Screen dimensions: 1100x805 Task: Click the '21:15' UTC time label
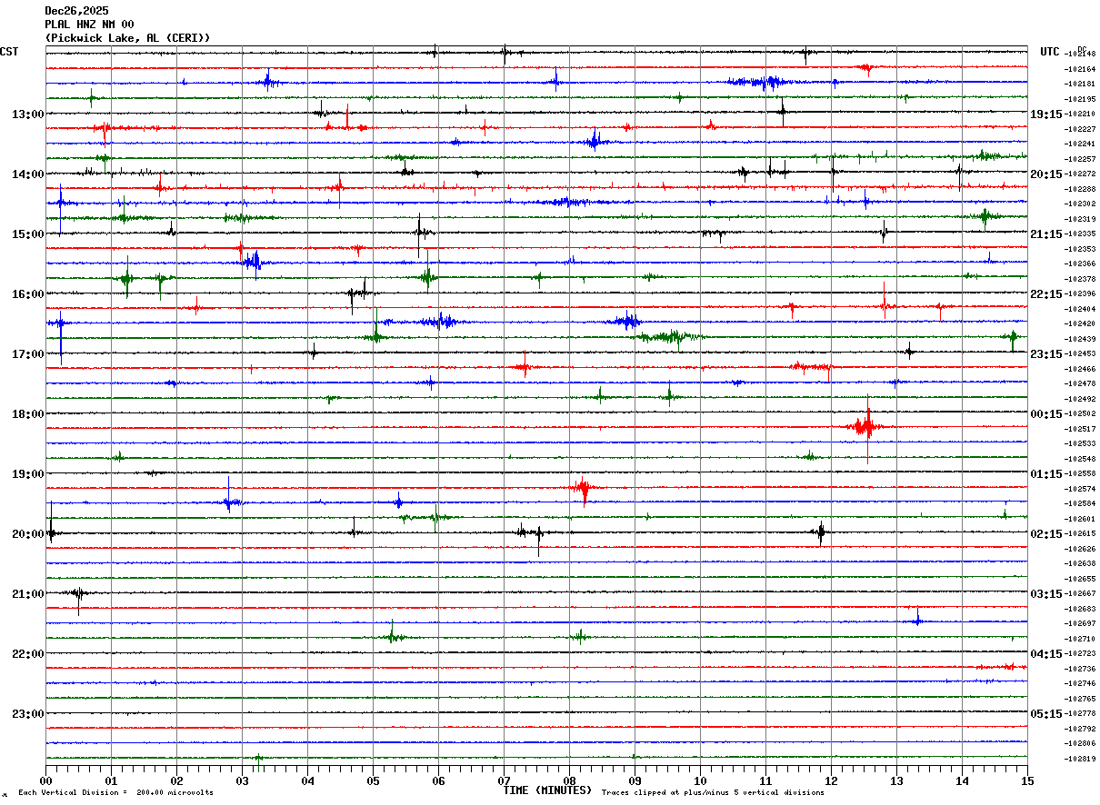click(1046, 234)
